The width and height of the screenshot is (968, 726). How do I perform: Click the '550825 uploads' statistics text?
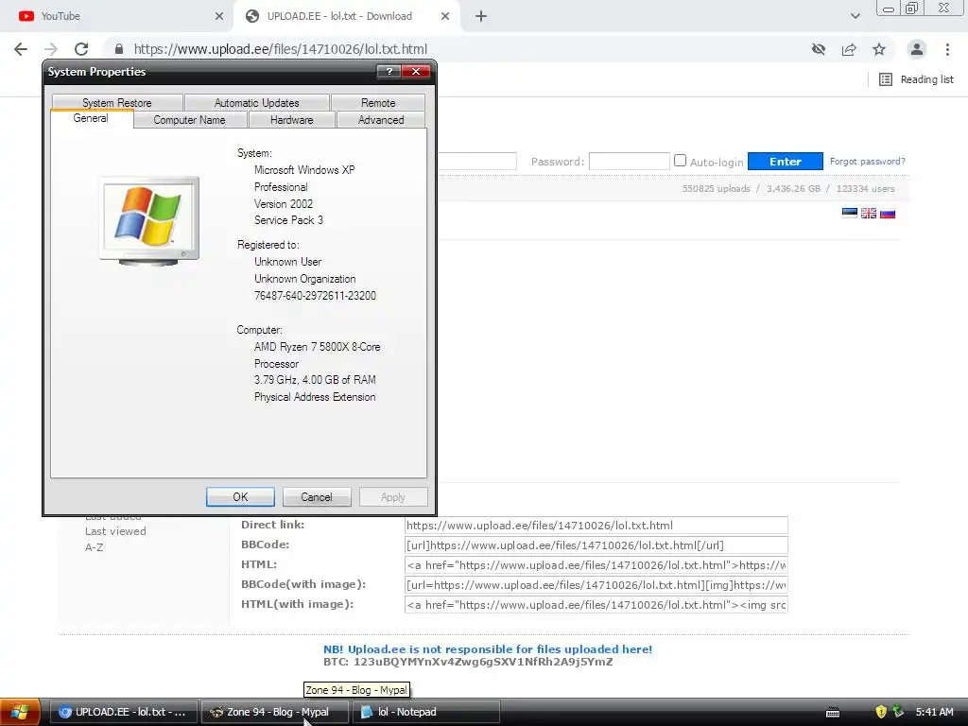[717, 188]
